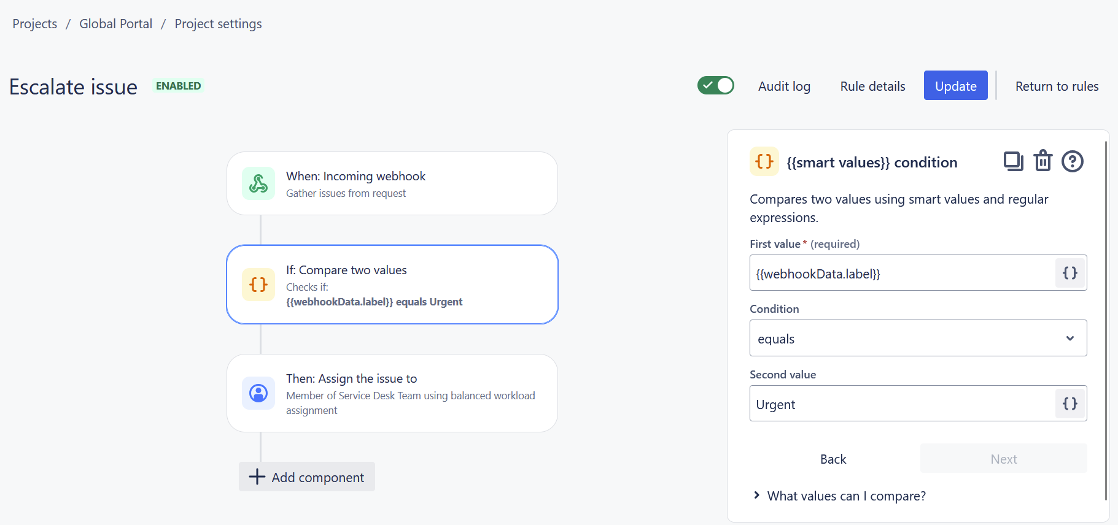1118x525 pixels.
Task: Select the Incoming webhook trigger icon
Action: pos(258,183)
